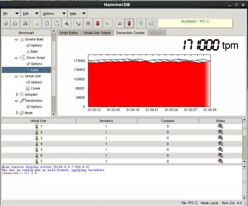Stop the Transaction Counter with red light icon
The height and width of the screenshot is (206, 248).
[129, 23]
